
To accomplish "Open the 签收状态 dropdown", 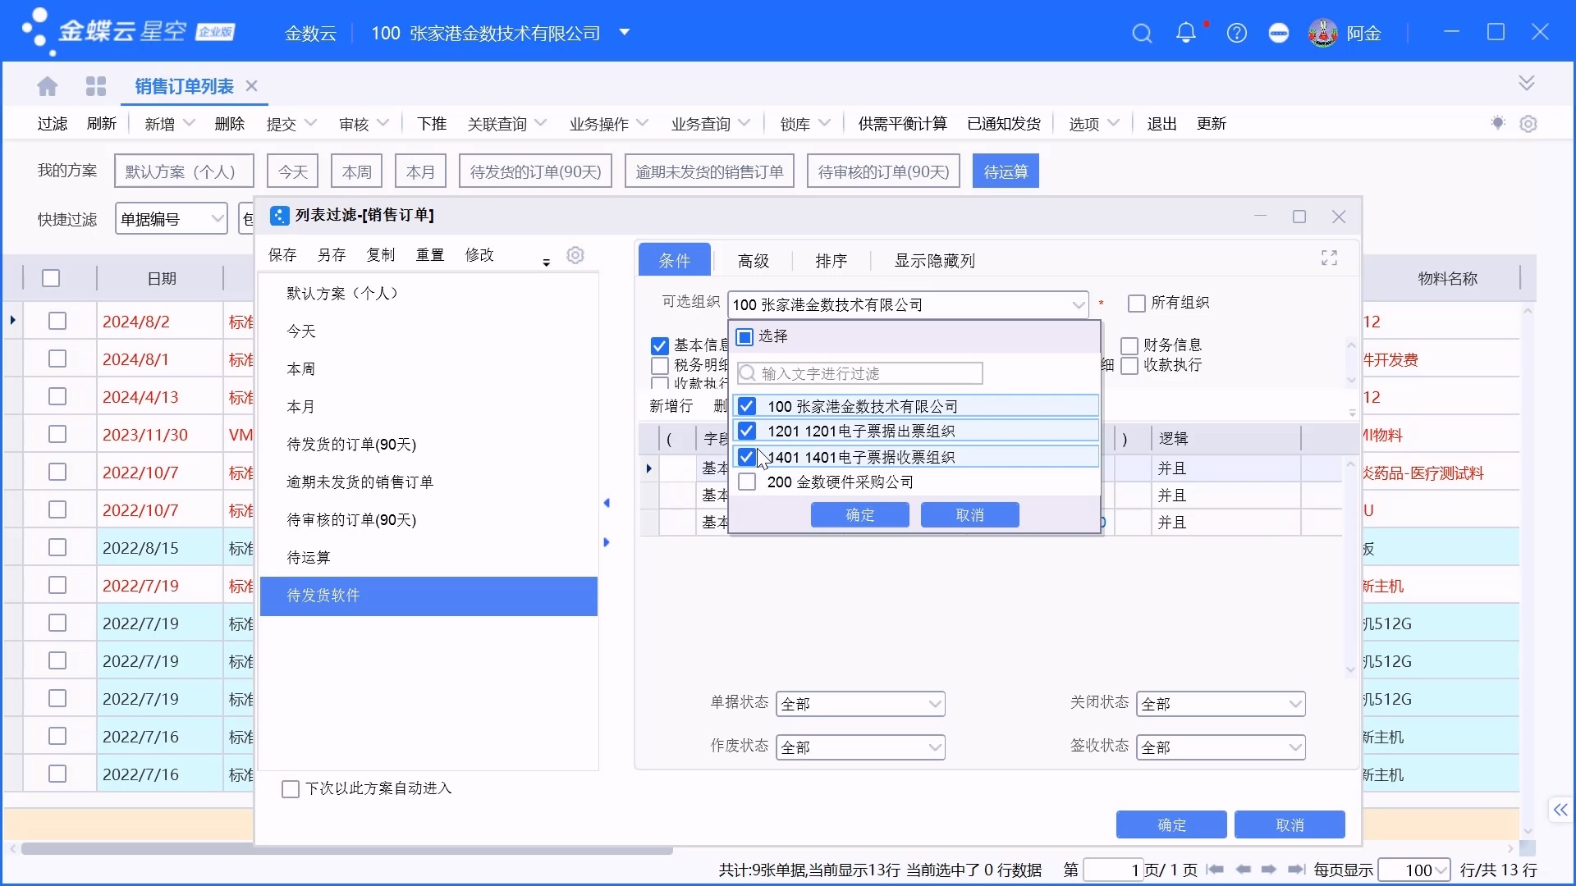I will pos(1294,747).
